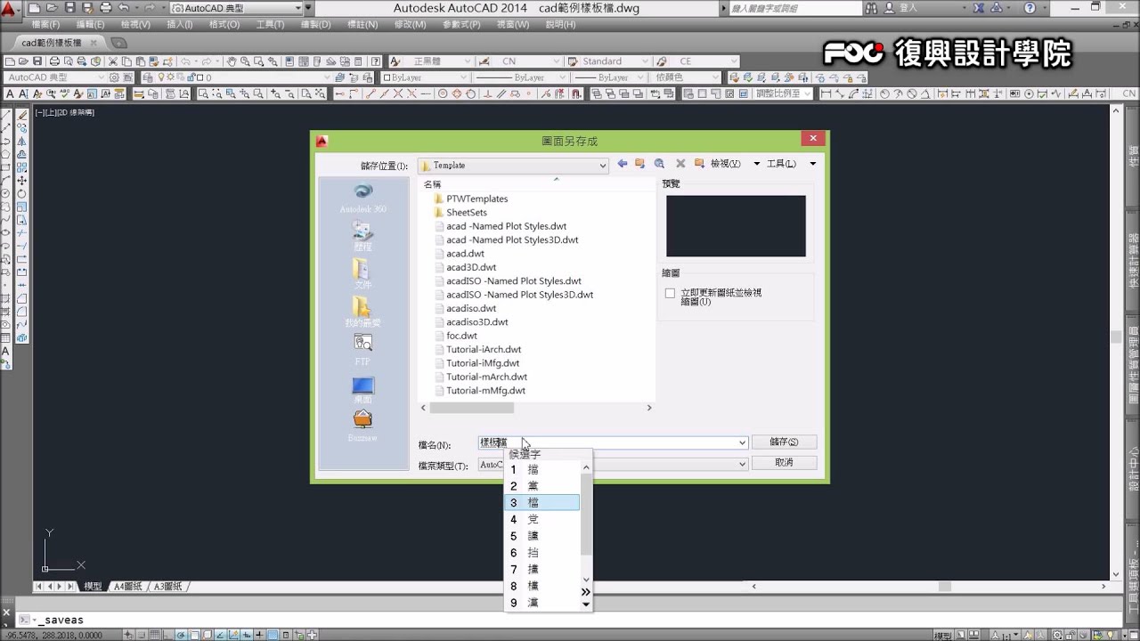Viewport: 1140px width, 641px height.
Task: Click the 儲存(S) save button
Action: click(784, 442)
